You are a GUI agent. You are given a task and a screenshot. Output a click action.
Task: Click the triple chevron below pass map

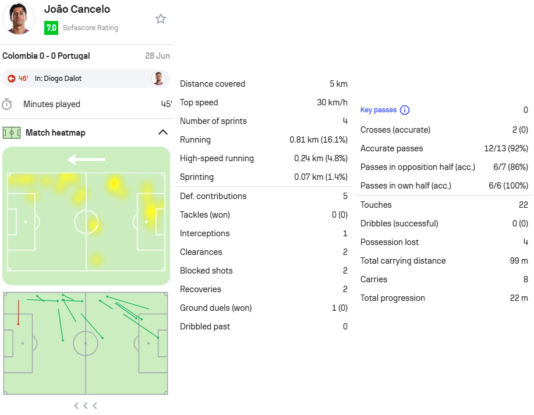pyautogui.click(x=86, y=406)
